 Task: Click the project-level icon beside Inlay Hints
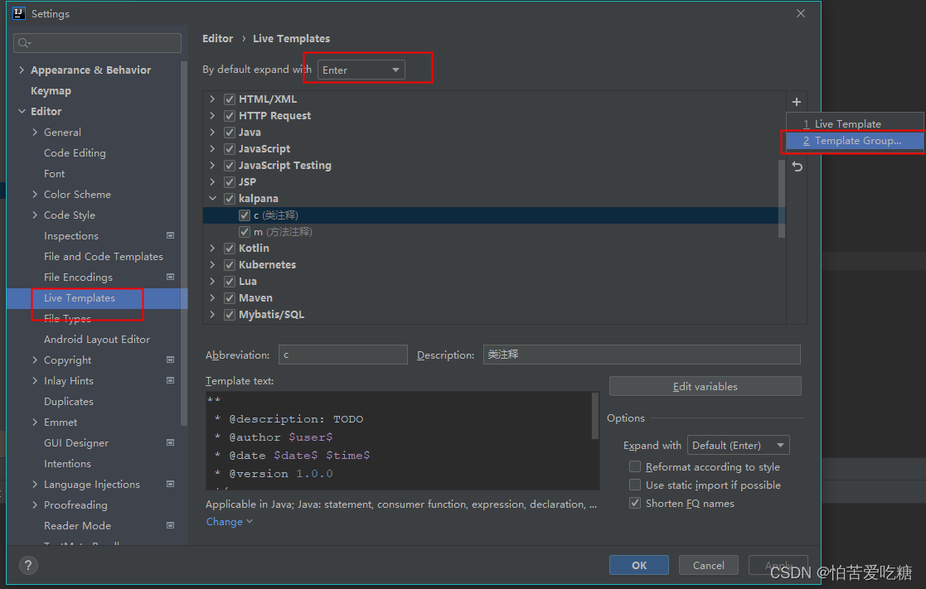[x=170, y=381]
